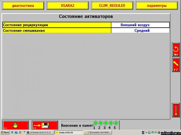Open Chrome from the quick launch bar
The image size is (181, 135).
pos(20,132)
